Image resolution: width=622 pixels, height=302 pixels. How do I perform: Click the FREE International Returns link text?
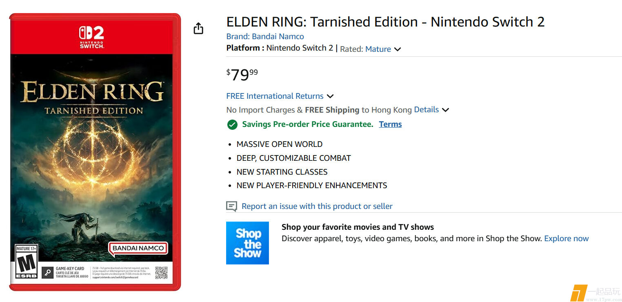[275, 96]
